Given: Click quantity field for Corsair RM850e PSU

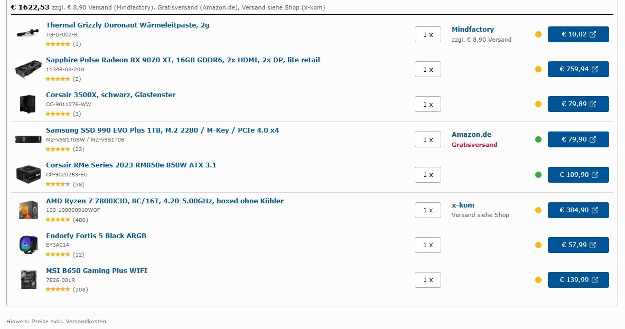Looking at the screenshot, I should pos(428,175).
